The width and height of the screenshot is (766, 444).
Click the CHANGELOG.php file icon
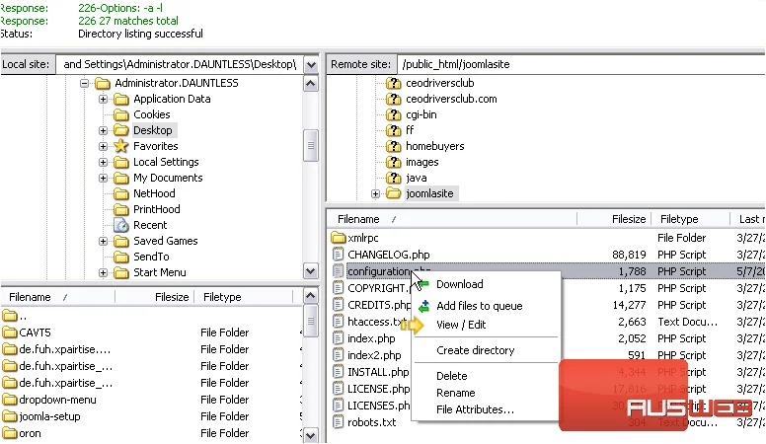(x=338, y=255)
